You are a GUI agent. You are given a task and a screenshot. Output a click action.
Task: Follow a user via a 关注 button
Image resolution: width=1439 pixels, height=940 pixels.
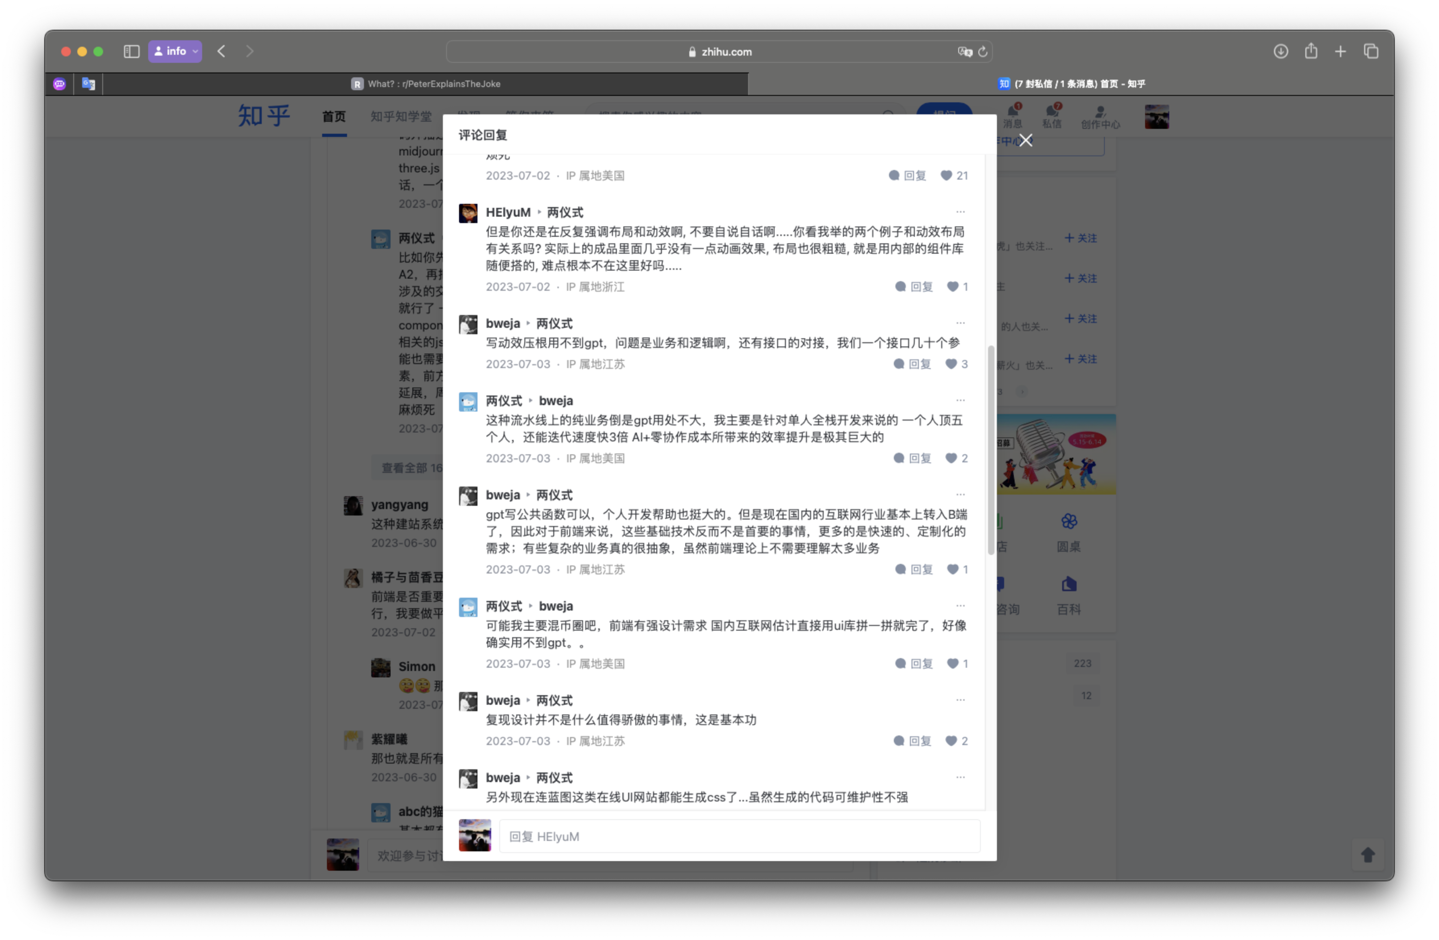[x=1081, y=238]
